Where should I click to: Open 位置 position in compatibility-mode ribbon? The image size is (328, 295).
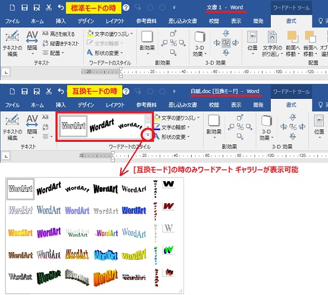click(x=319, y=128)
